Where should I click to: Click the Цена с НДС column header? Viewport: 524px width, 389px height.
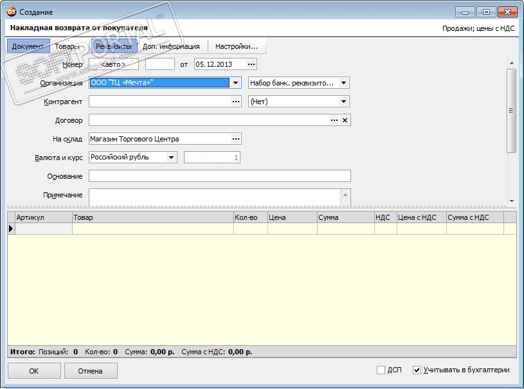point(422,217)
